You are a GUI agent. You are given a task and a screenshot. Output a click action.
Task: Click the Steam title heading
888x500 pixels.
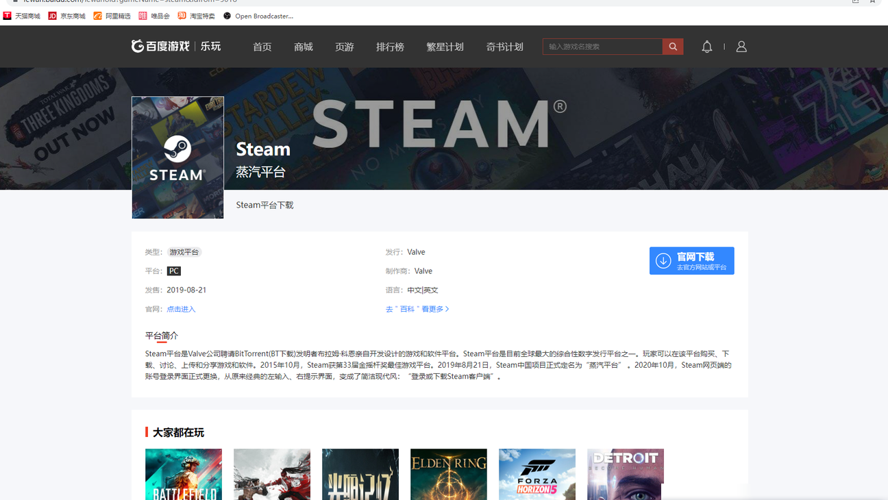tap(263, 149)
